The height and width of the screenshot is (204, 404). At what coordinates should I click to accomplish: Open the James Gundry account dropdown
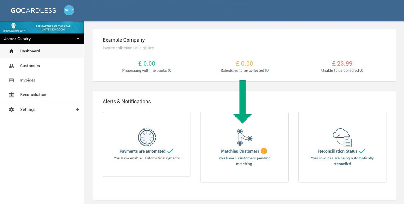coord(42,39)
